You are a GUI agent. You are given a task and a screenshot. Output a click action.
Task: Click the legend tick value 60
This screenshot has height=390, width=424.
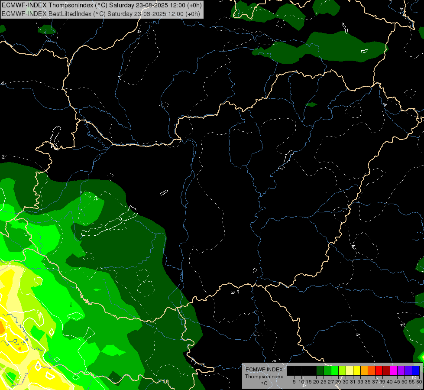click(419, 382)
